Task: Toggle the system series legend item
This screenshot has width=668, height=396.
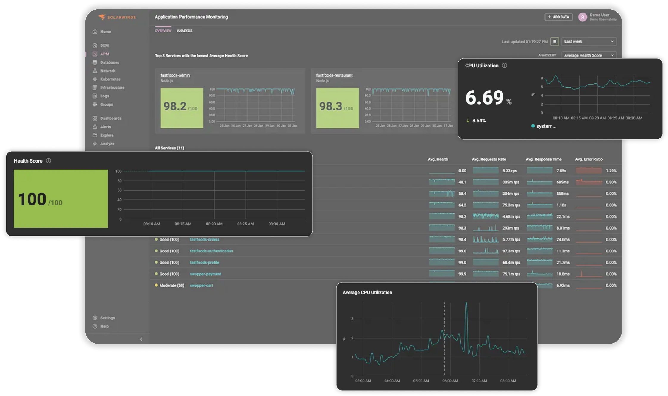Action: (543, 126)
